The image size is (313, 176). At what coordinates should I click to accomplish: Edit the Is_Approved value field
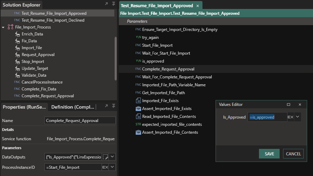(267, 117)
